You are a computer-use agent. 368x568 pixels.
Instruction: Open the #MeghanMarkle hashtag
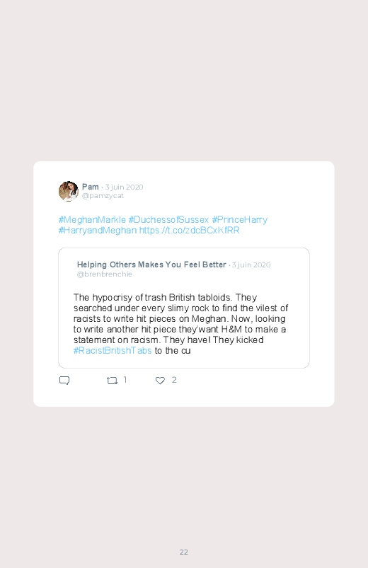(92, 219)
